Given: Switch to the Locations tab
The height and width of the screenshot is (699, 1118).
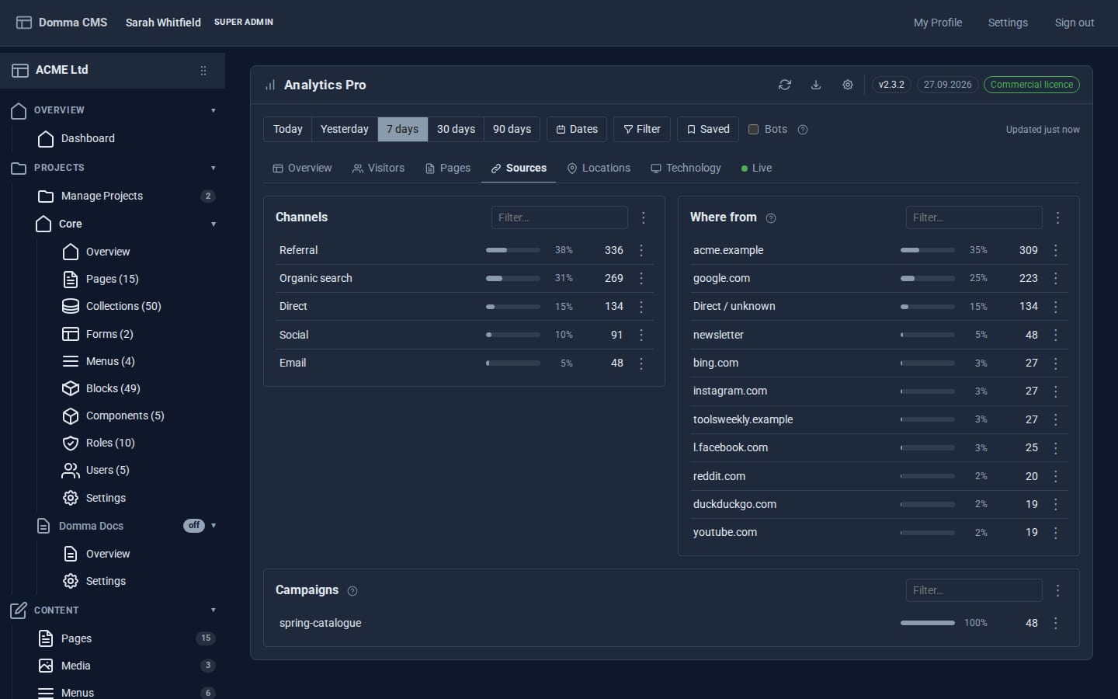Looking at the screenshot, I should (x=599, y=168).
